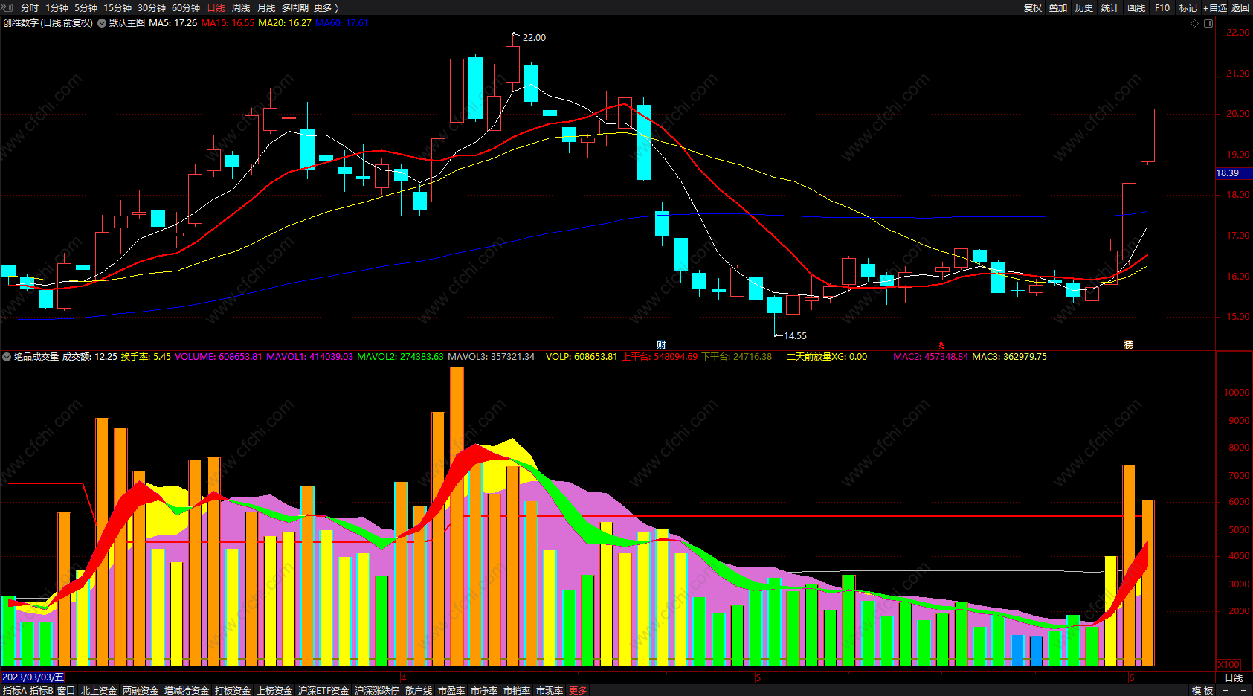This screenshot has height=696, width=1253.
Task: Click the plus zoom-in icon at bottom-right
Action: coord(1225,690)
